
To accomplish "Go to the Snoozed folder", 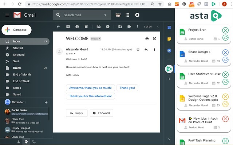I will [19, 55].
